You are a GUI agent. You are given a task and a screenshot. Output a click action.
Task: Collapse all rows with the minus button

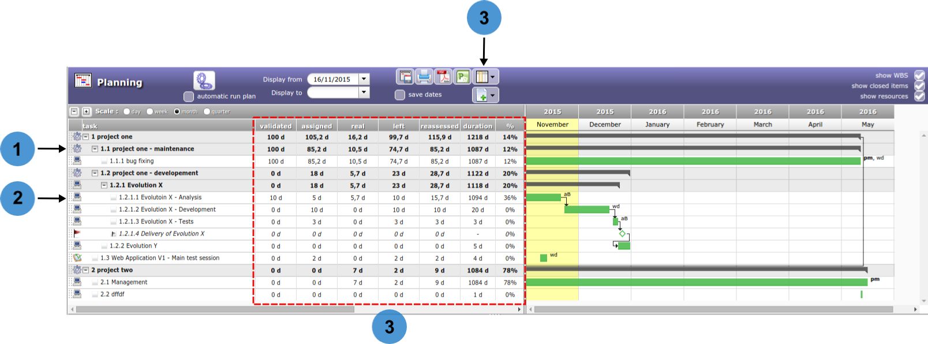pyautogui.click(x=74, y=111)
